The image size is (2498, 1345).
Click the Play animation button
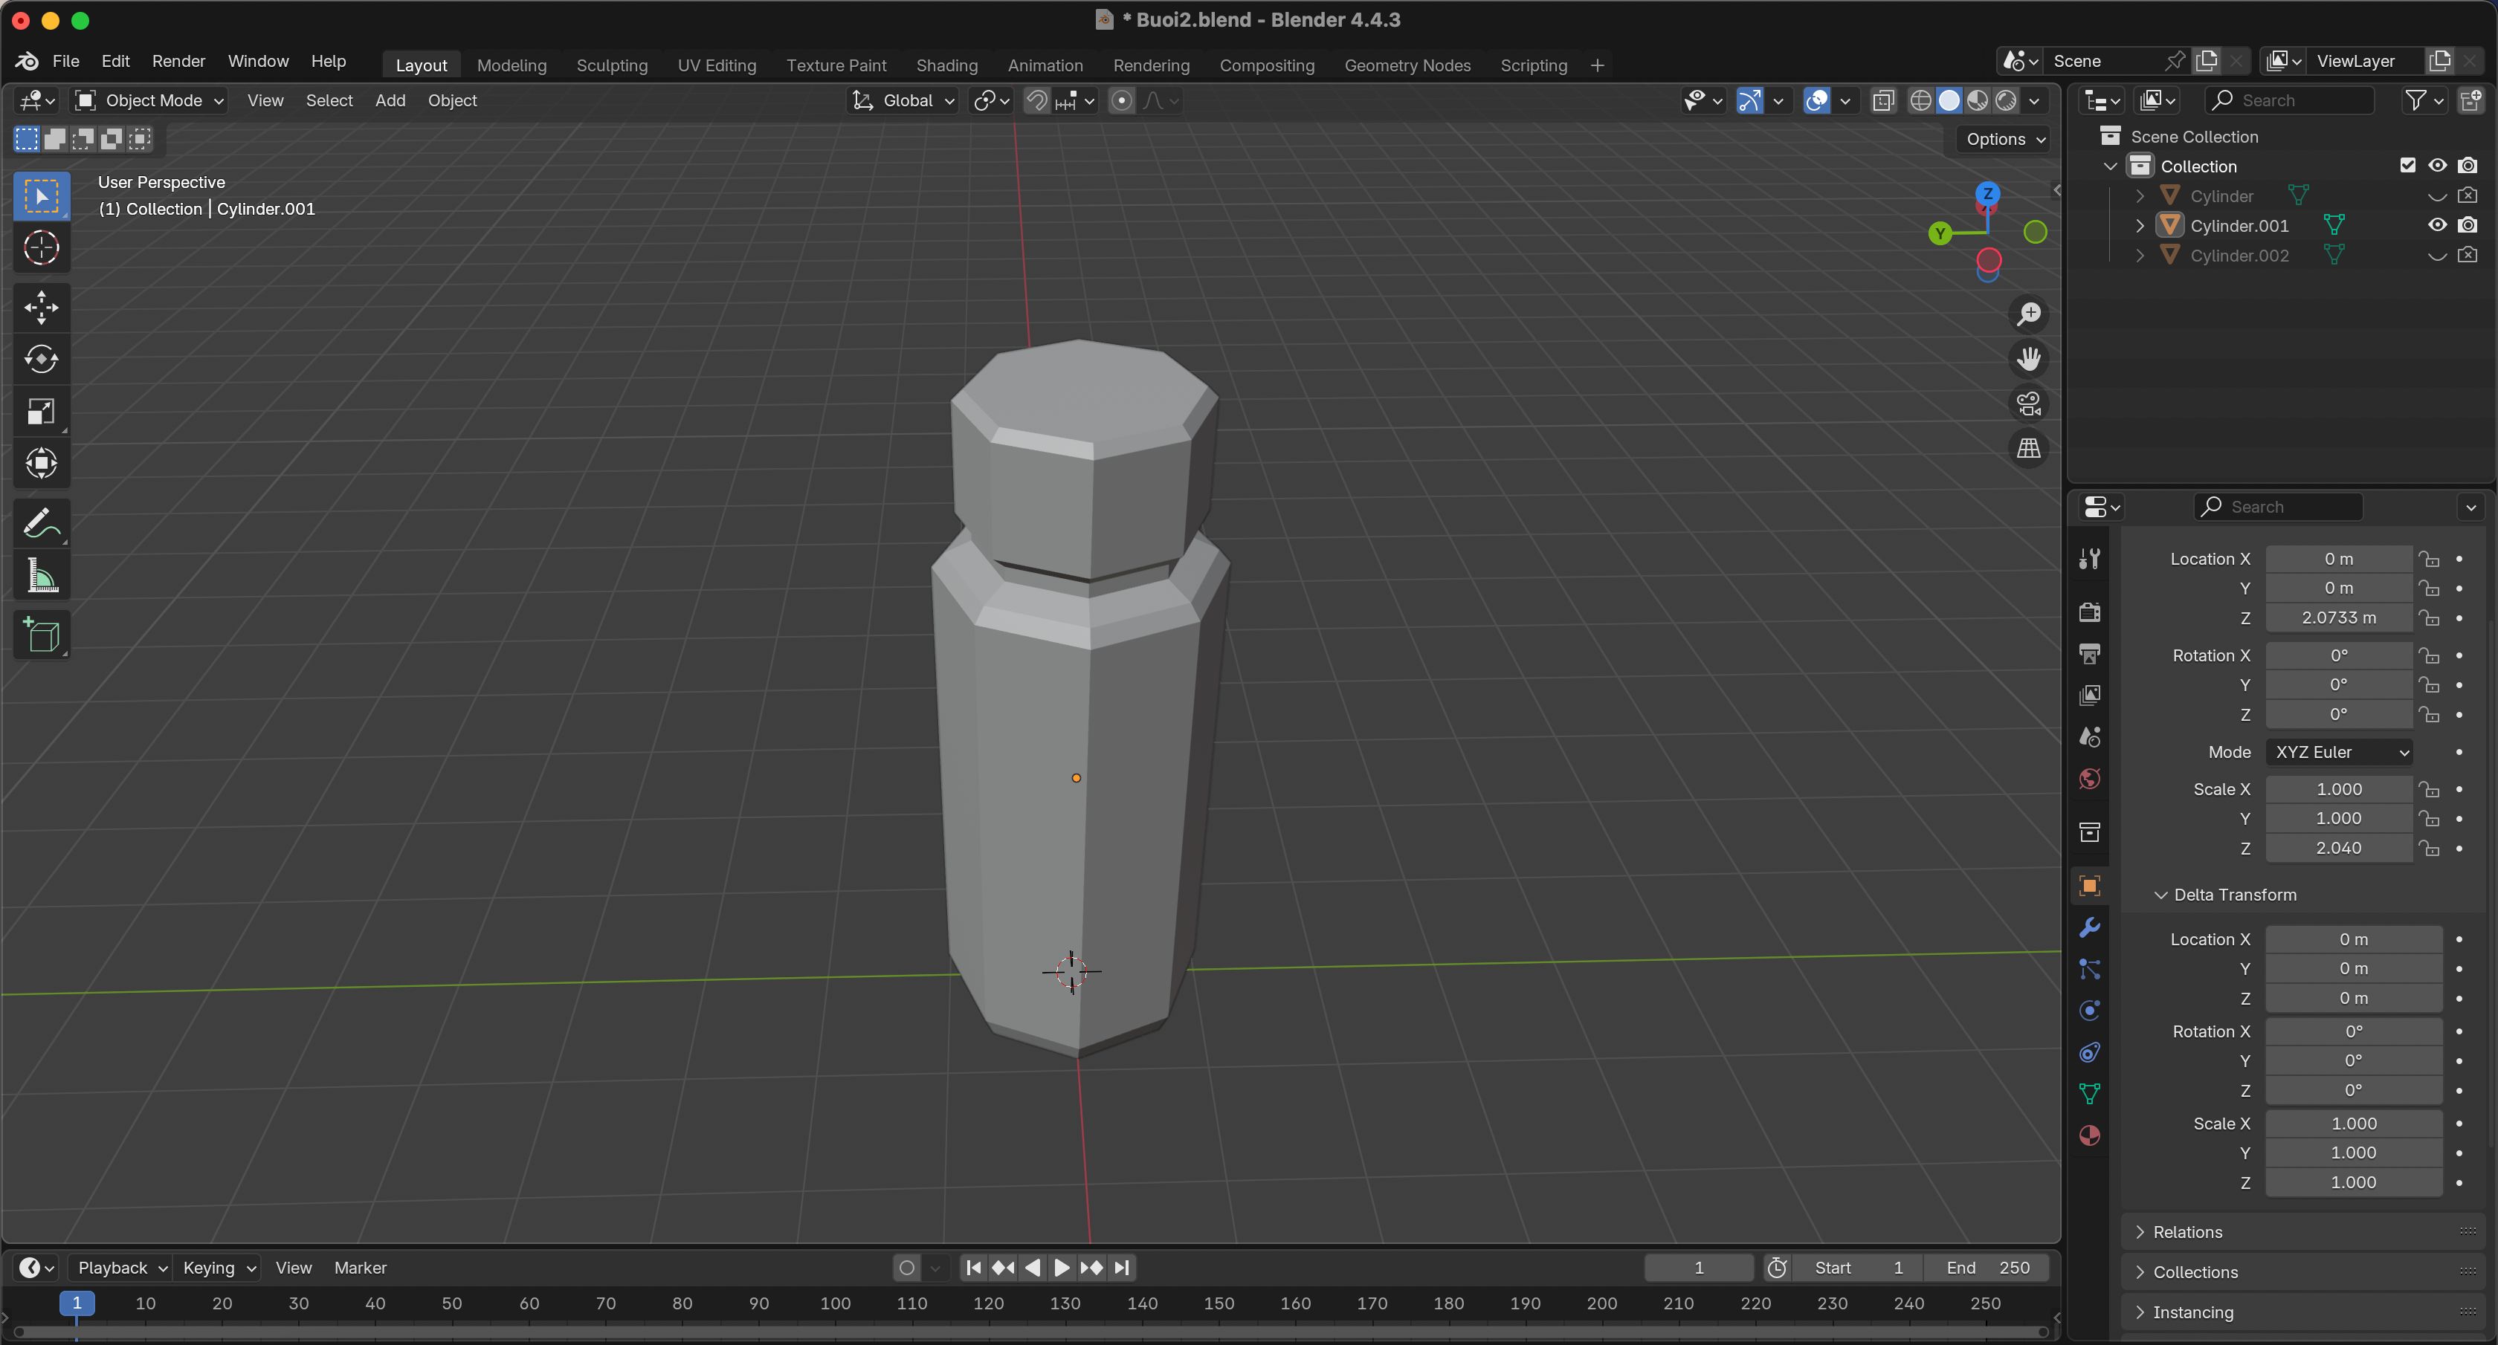click(1062, 1268)
